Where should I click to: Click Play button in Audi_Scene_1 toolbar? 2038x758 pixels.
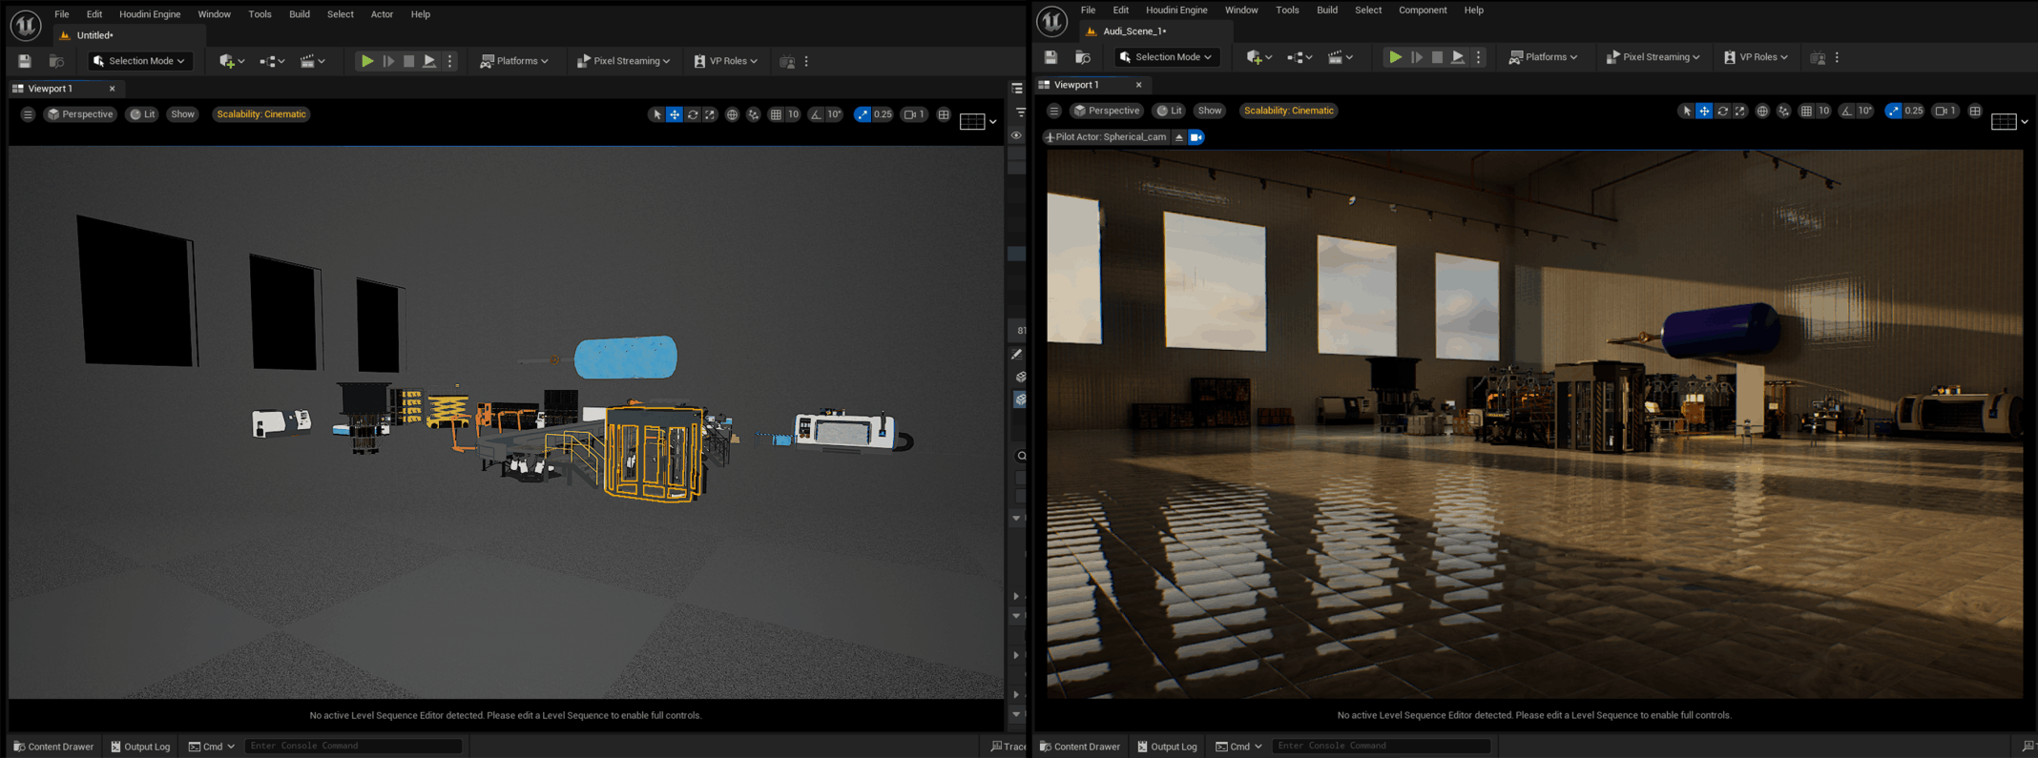click(x=1395, y=57)
